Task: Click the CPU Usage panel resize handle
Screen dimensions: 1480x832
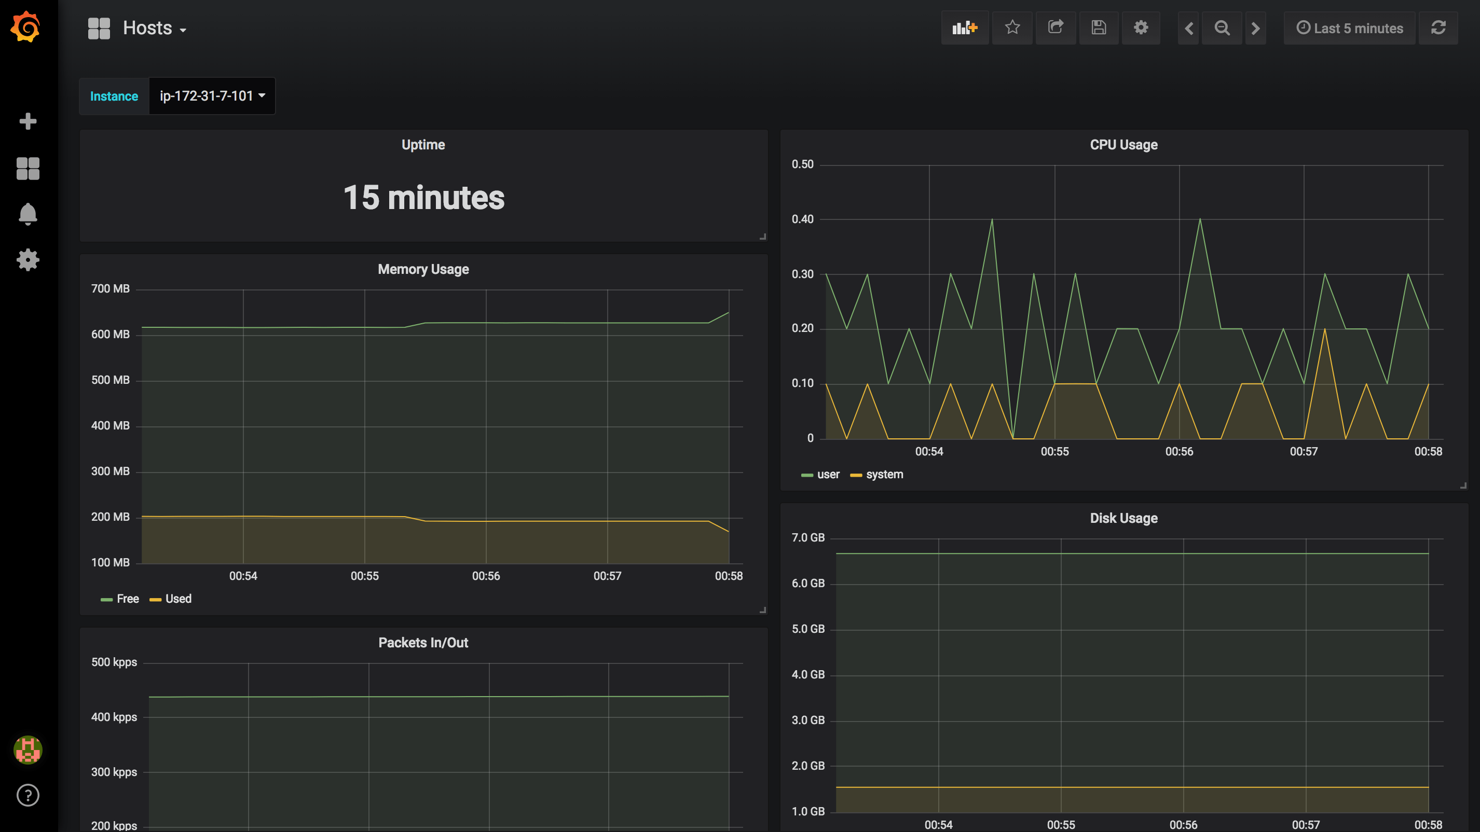Action: click(1463, 485)
